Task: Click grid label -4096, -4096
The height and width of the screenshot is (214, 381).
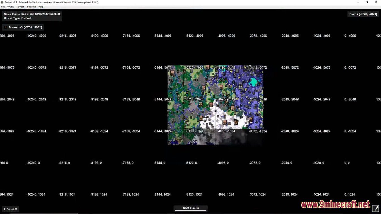Action: click(226, 36)
